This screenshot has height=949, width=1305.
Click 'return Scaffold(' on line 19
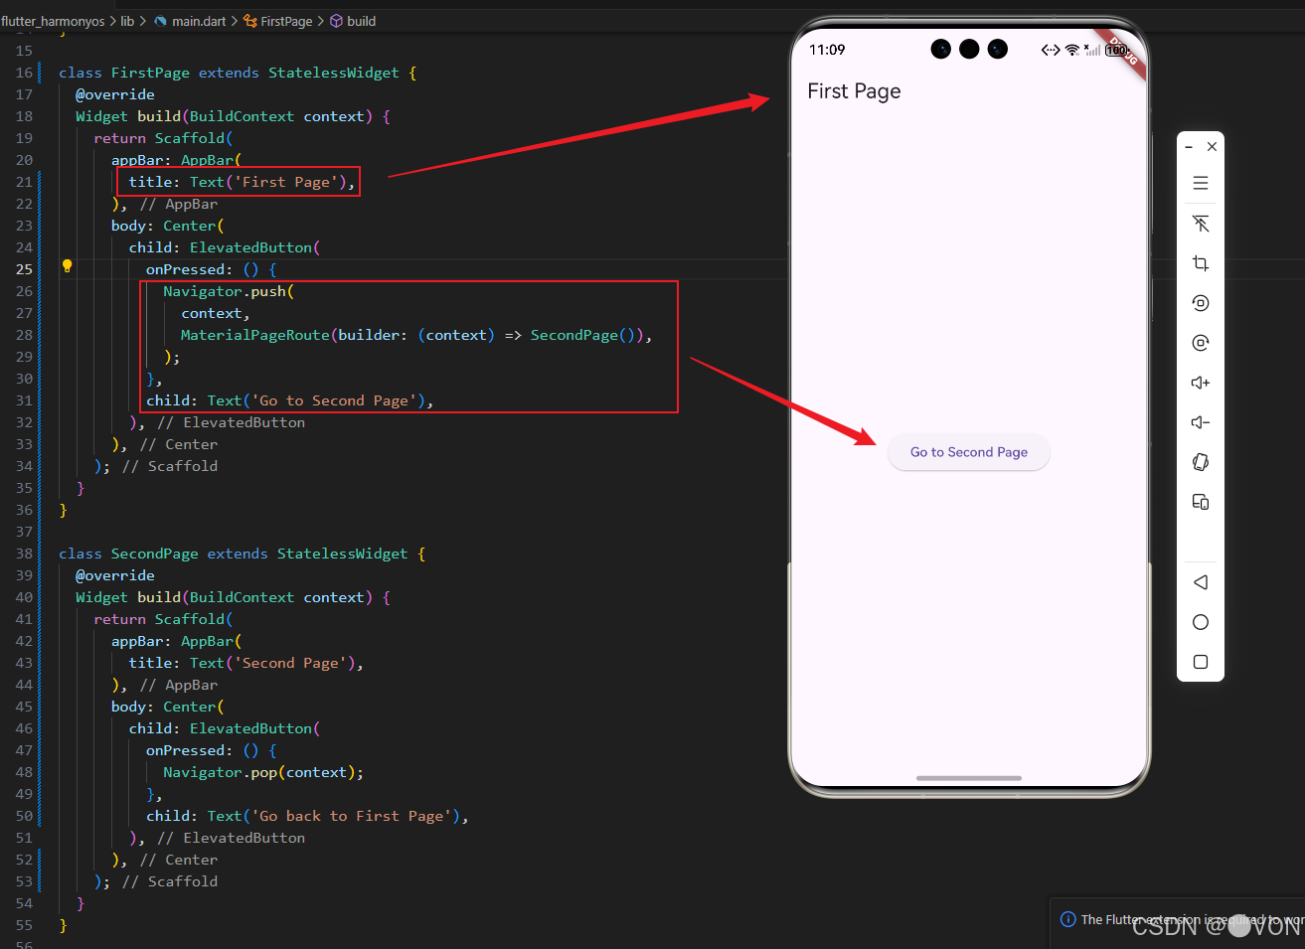[x=163, y=138]
